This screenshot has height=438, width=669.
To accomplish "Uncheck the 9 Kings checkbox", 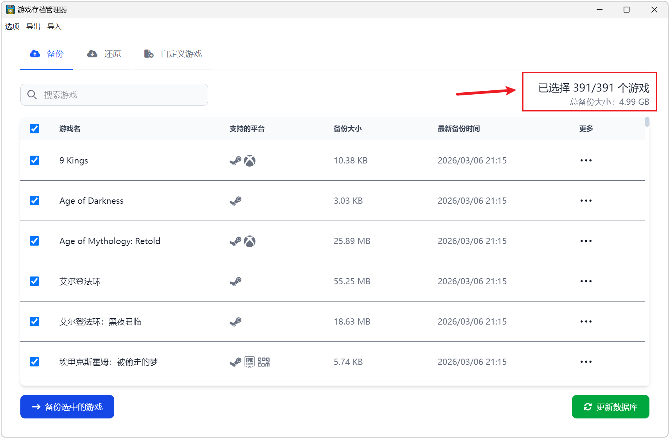I will point(34,160).
